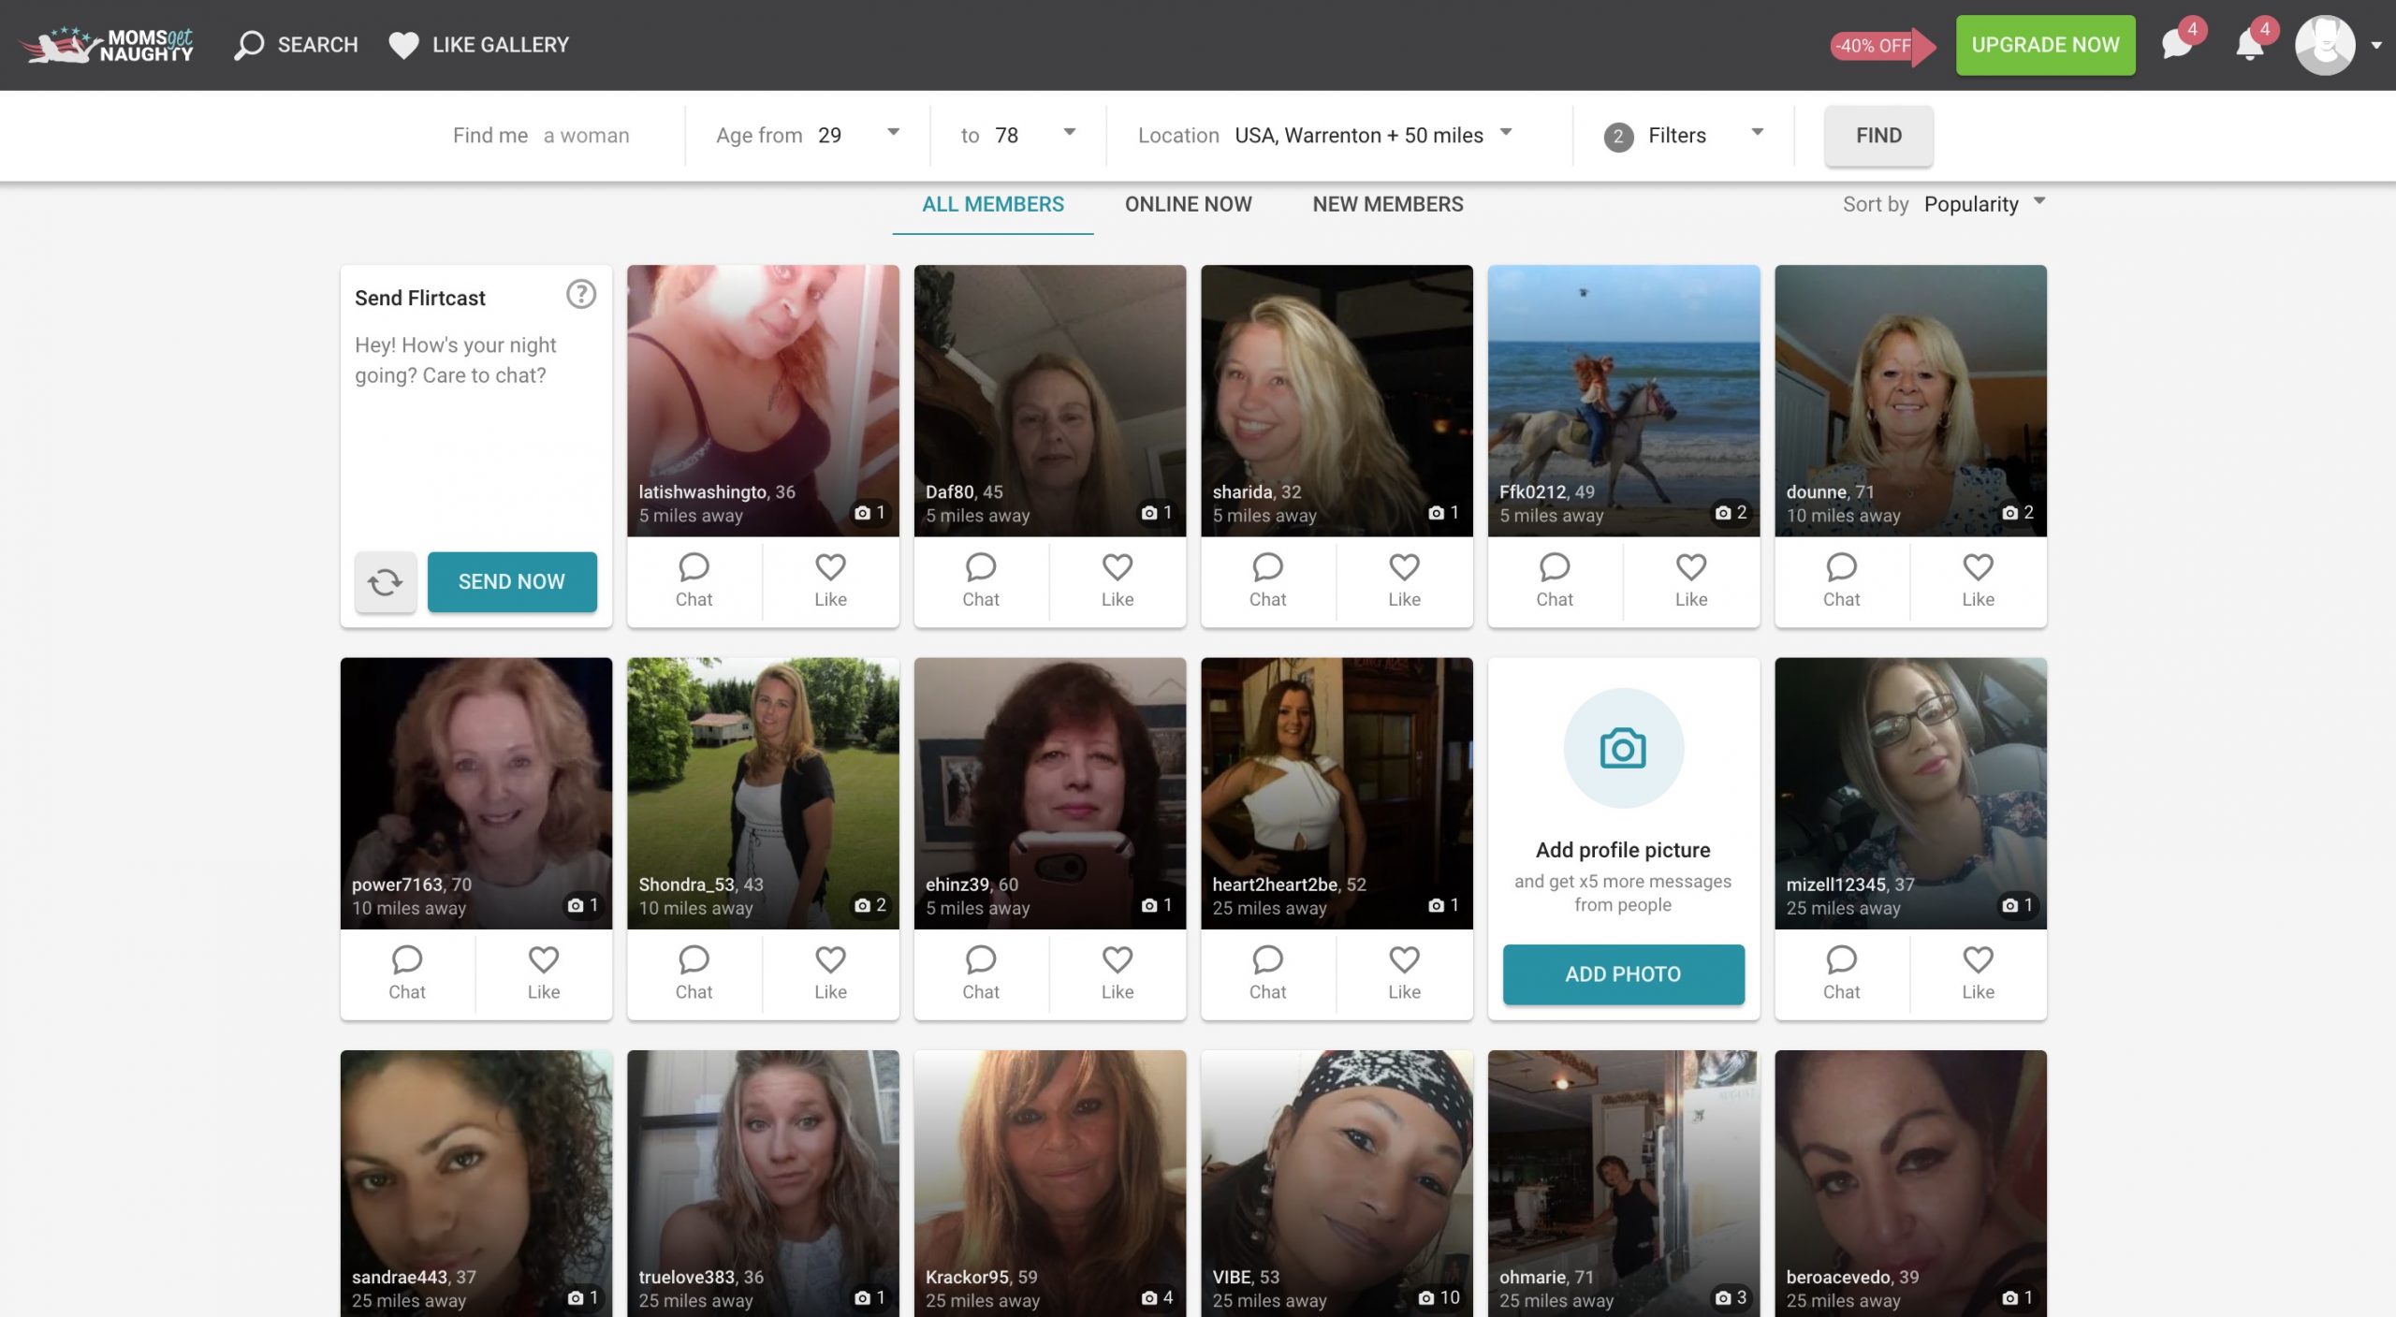Screen dimensions: 2396x1317
Task: Click the UPGRADE NOW button
Action: 2045,45
